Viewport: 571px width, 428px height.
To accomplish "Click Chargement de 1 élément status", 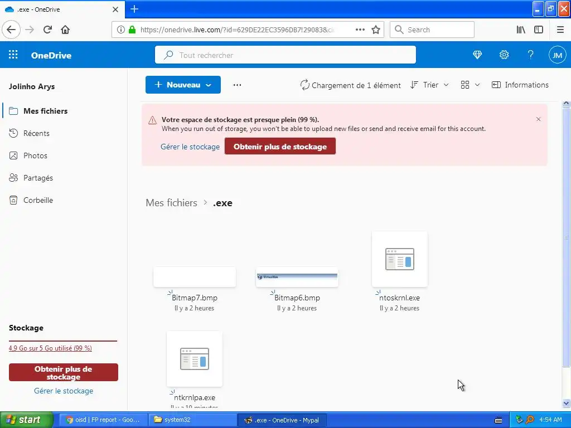I will pos(350,85).
